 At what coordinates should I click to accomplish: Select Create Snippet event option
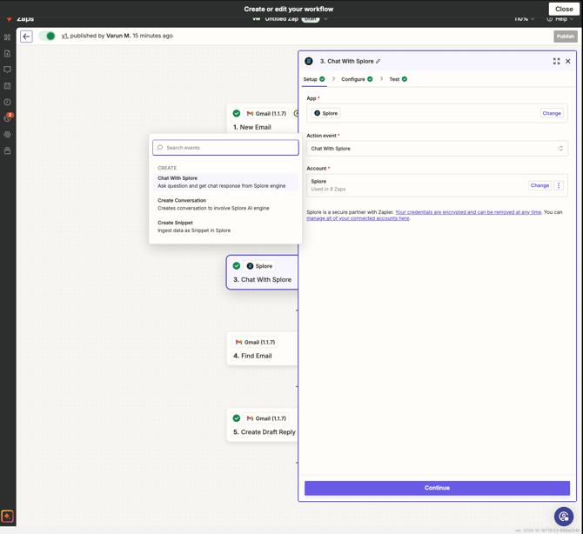pos(225,227)
